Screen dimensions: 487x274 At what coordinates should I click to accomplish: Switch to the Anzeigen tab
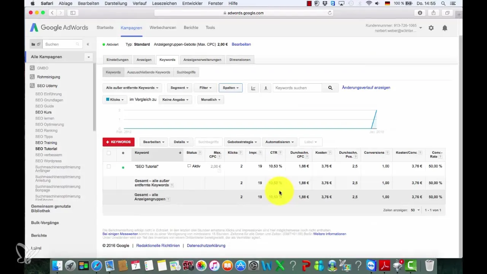(144, 60)
